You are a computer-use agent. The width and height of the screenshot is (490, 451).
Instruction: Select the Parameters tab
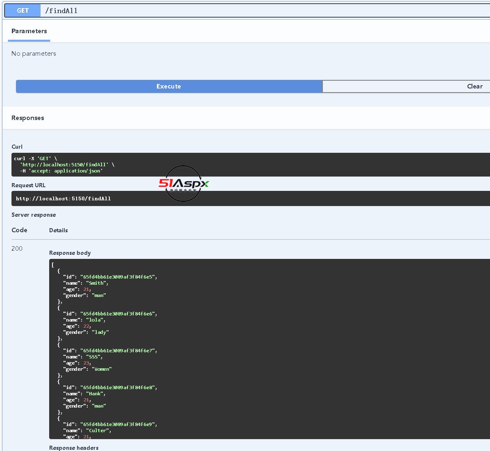(x=29, y=31)
